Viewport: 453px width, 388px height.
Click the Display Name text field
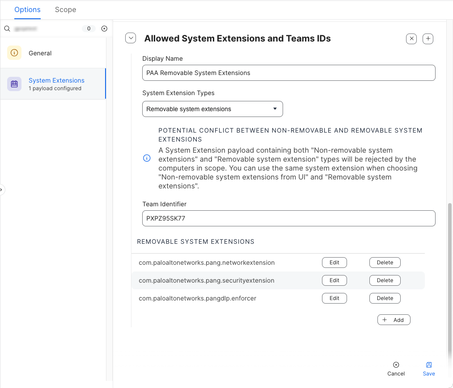point(288,73)
